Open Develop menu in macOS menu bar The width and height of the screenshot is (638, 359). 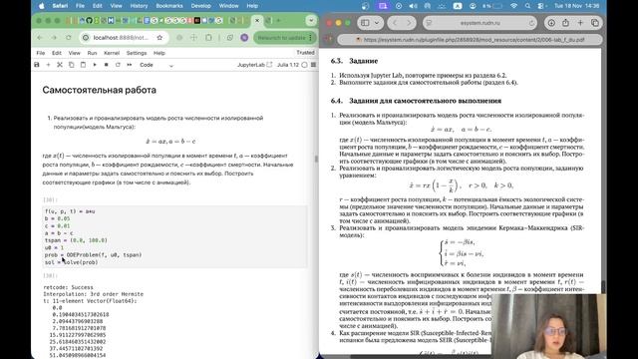201,6
